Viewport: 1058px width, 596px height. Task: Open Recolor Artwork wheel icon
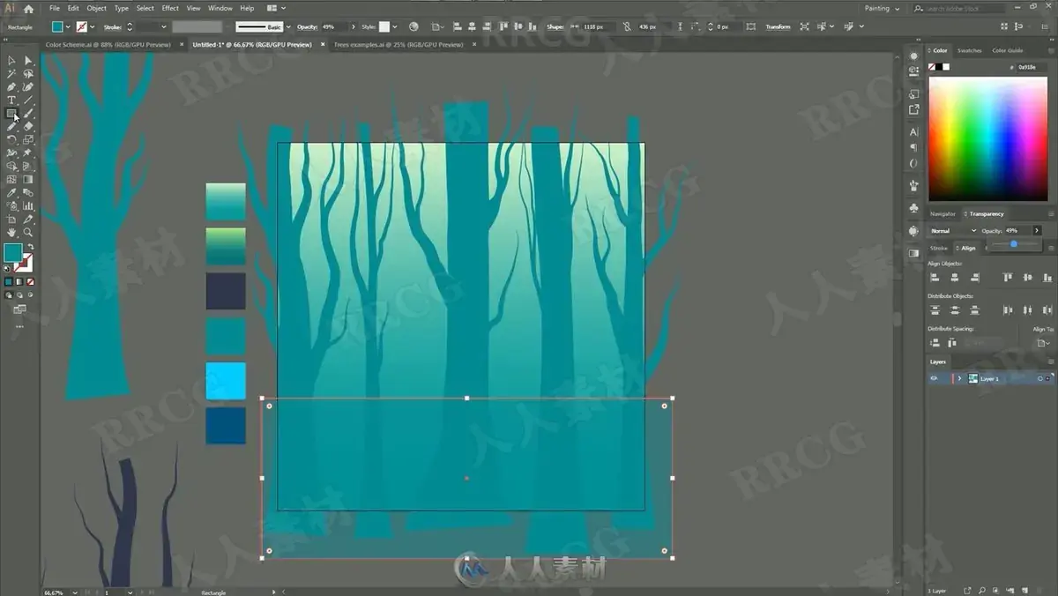414,26
